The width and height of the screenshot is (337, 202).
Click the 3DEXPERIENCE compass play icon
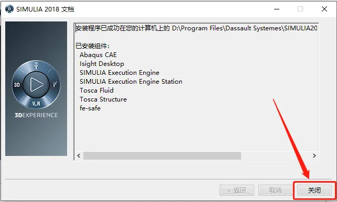(36, 84)
